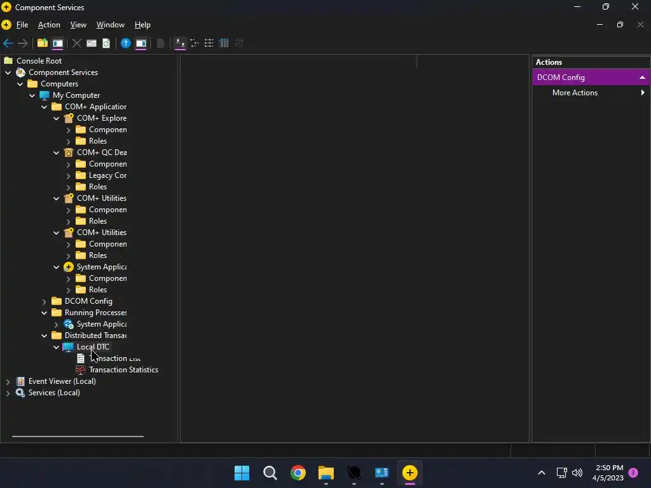This screenshot has width=651, height=488.
Task: Expand the Services (Local) node
Action: pyautogui.click(x=8, y=393)
